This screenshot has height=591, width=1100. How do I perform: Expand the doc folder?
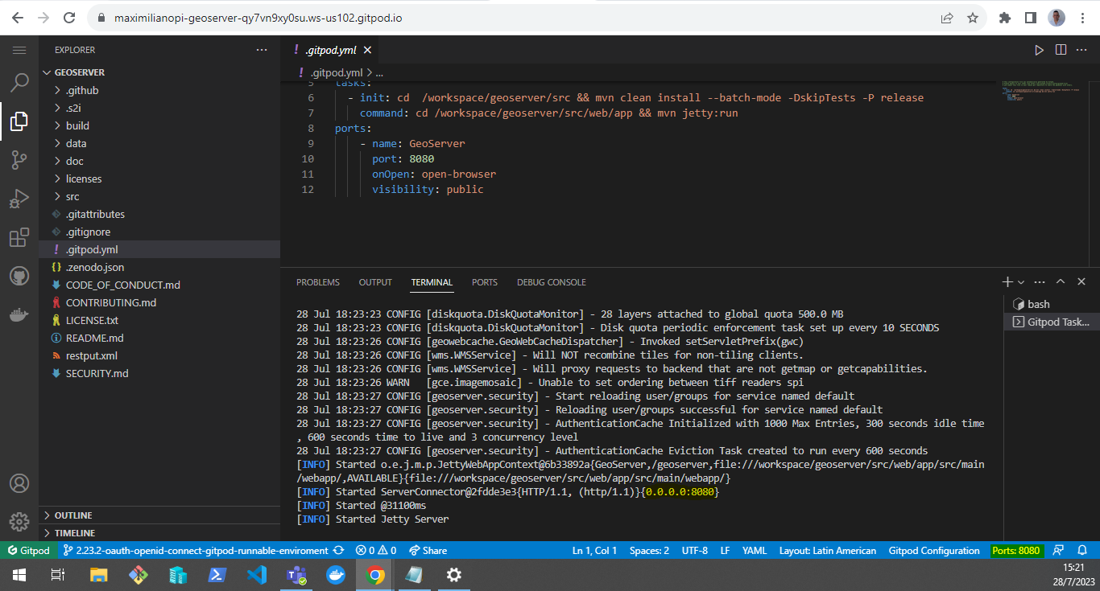coord(159,161)
